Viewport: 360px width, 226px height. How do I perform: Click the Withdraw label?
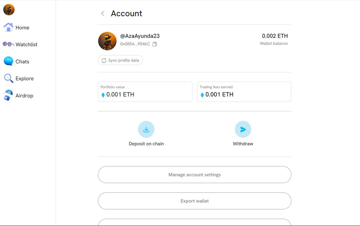[x=243, y=144]
